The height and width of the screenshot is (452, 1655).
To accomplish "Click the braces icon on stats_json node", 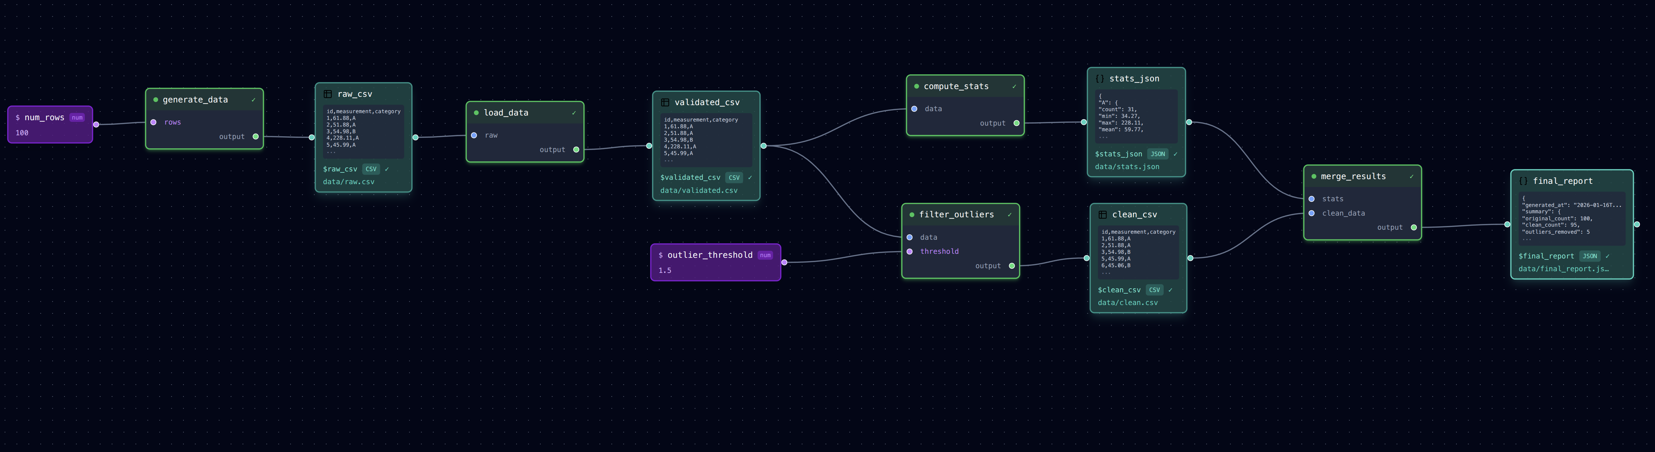I will [x=1099, y=79].
